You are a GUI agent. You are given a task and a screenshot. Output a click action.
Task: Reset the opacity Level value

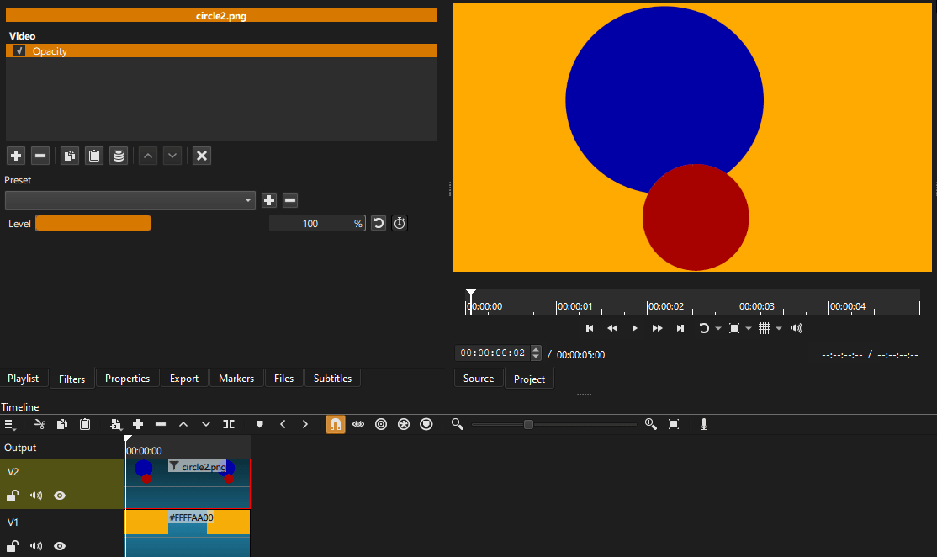[x=378, y=223]
